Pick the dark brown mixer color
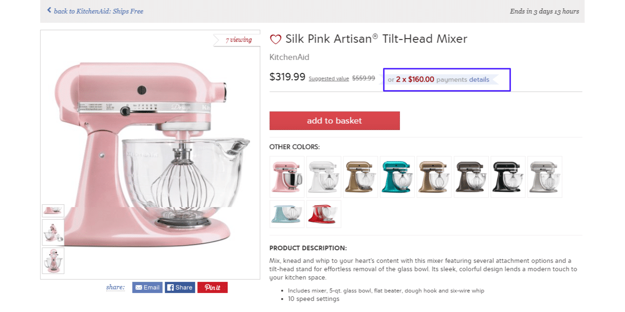The height and width of the screenshot is (312, 625). click(x=471, y=176)
